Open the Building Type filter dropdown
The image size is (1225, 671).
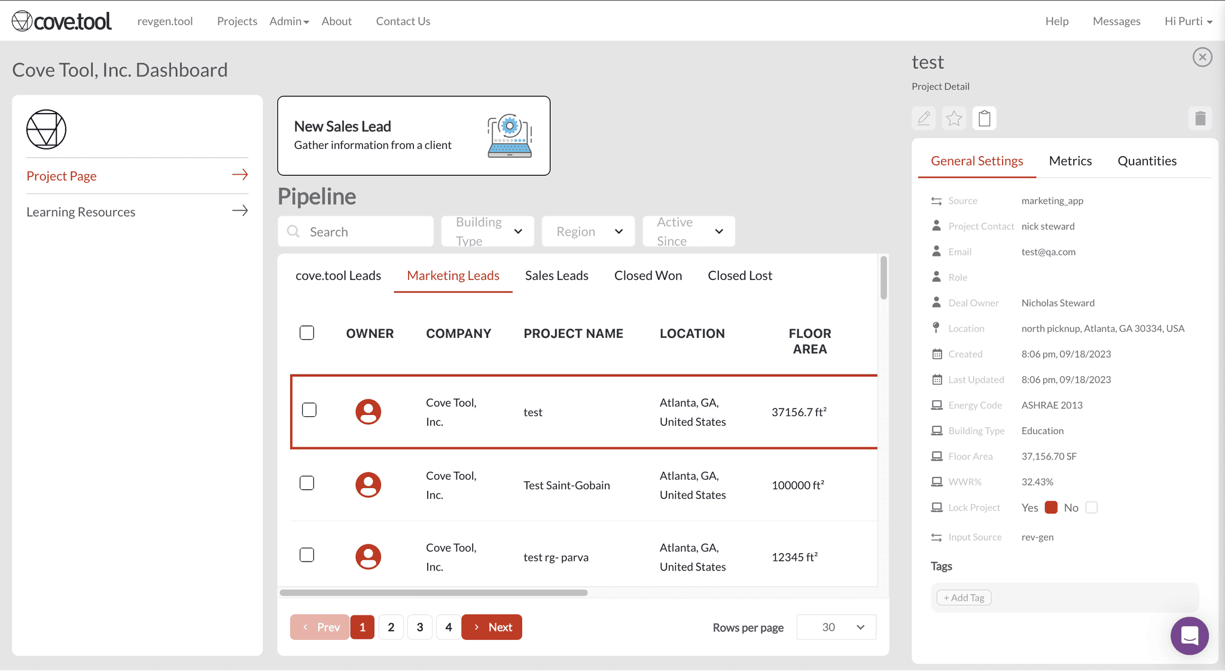point(488,231)
